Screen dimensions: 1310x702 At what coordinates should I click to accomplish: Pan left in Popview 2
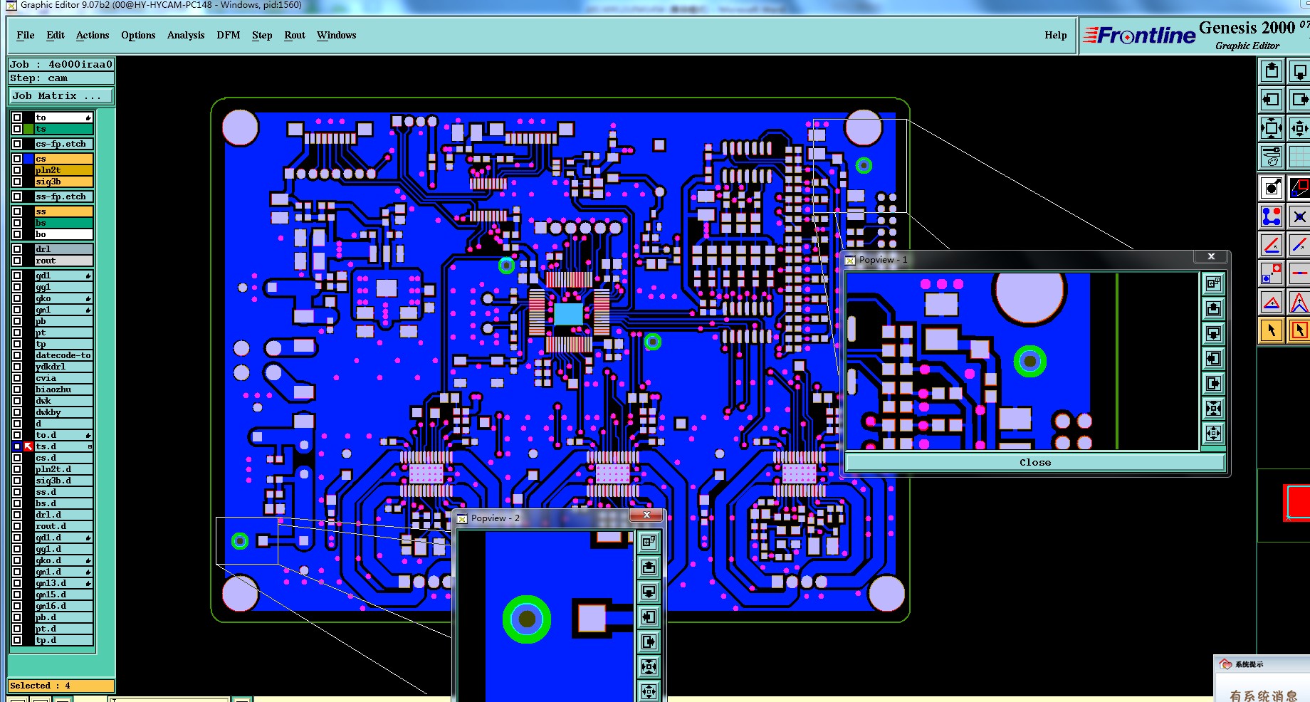pyautogui.click(x=649, y=617)
